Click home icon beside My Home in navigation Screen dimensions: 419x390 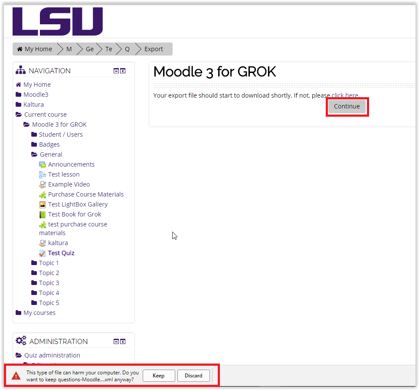click(x=19, y=85)
